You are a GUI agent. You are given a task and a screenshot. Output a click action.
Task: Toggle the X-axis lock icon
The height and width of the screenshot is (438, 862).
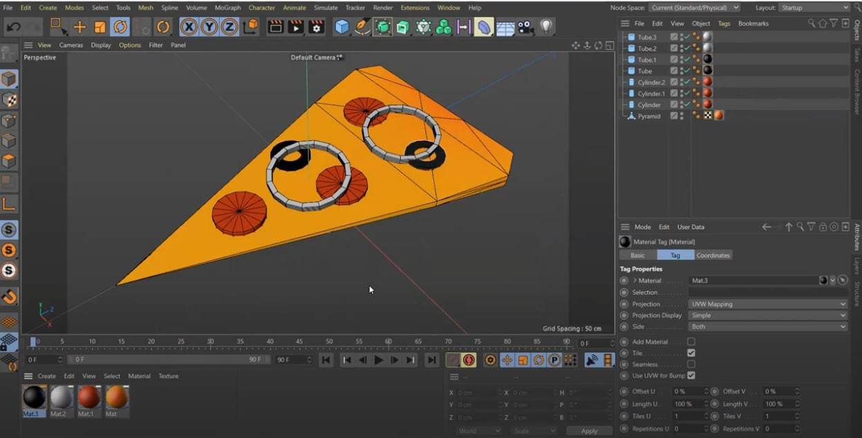(x=189, y=27)
